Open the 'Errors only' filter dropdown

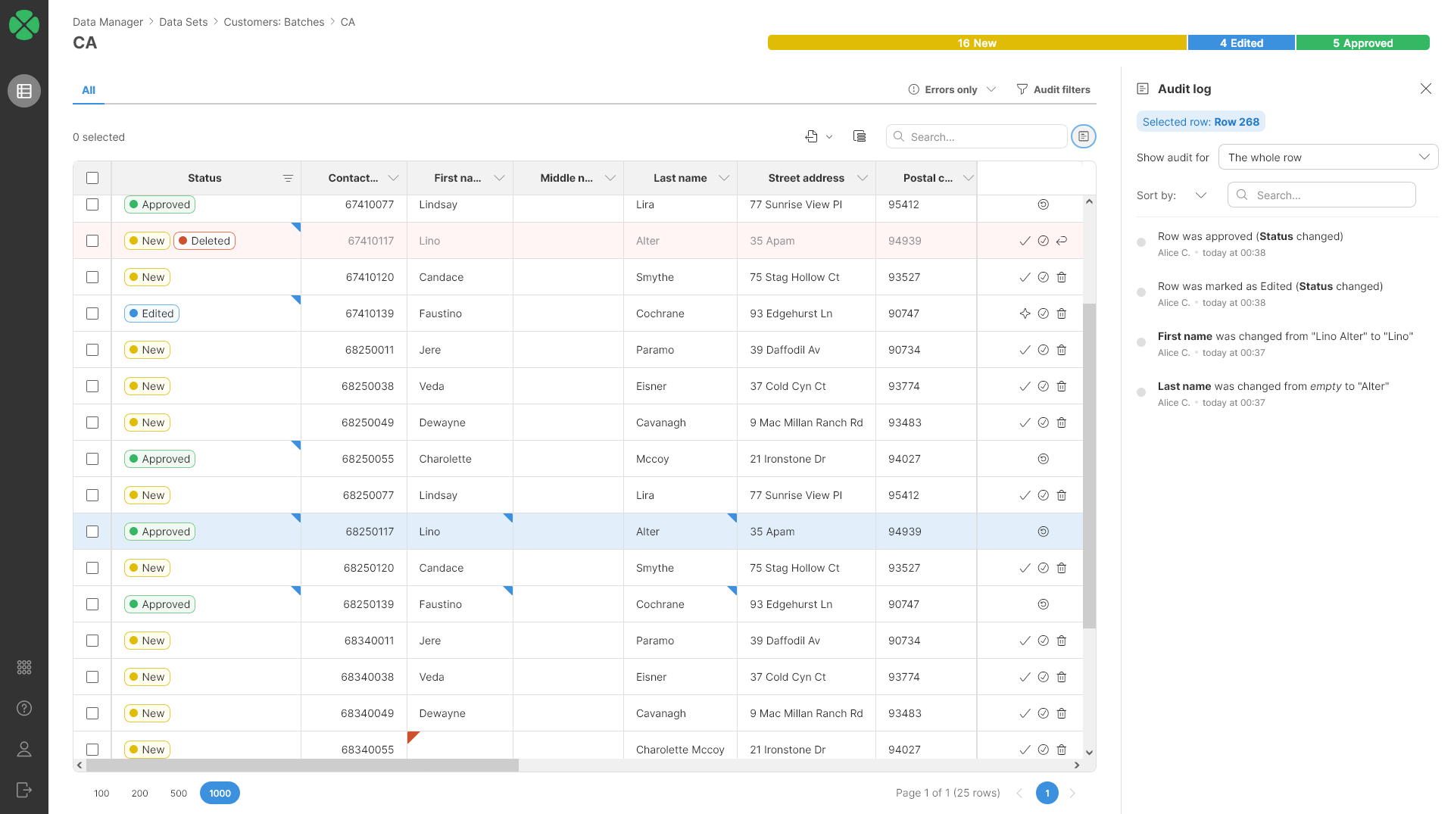click(x=951, y=89)
